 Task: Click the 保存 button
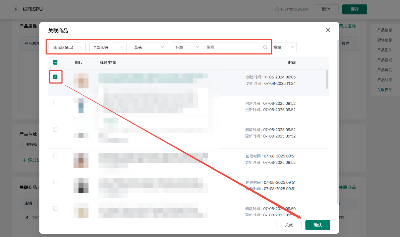(355, 9)
